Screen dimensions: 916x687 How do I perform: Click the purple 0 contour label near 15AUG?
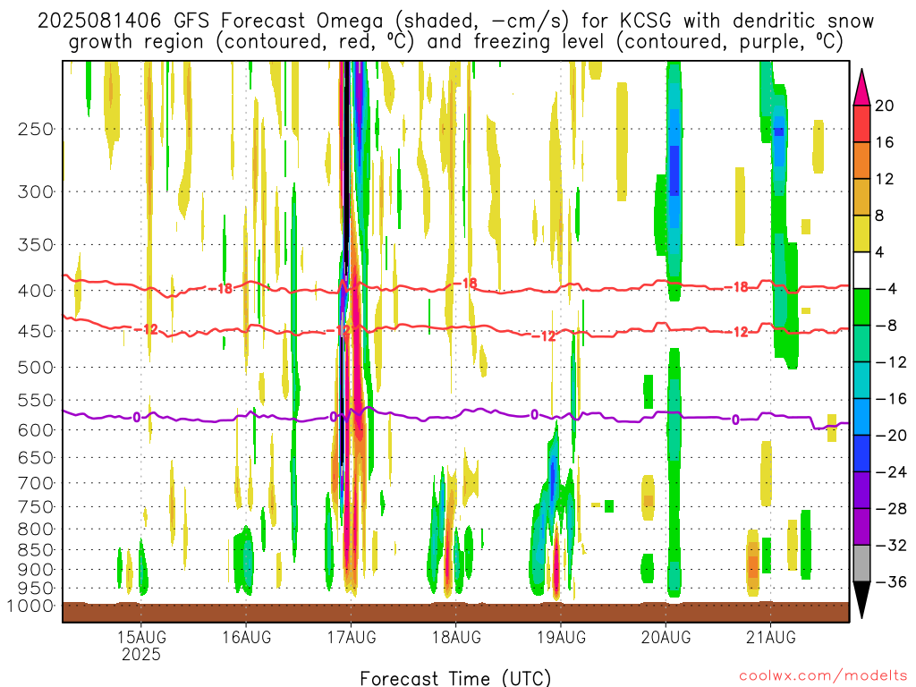137,417
